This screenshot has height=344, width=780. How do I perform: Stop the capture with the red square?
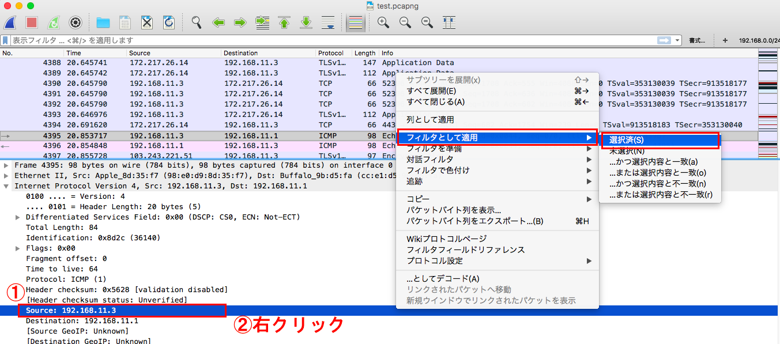click(32, 23)
